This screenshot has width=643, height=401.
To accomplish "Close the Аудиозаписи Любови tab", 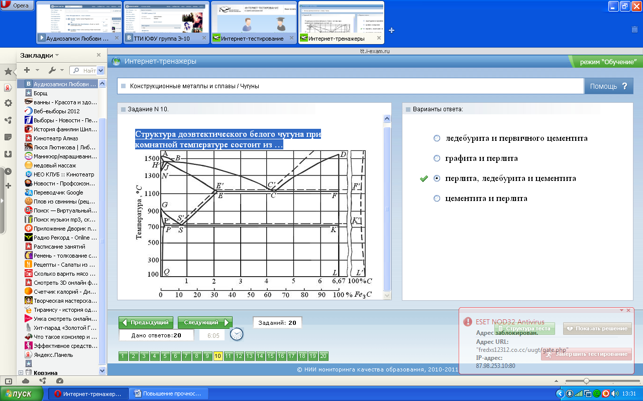I will (117, 38).
